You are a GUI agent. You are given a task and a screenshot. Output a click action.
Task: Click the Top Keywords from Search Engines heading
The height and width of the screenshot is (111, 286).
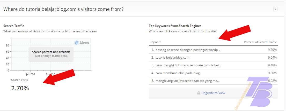coord(175,26)
